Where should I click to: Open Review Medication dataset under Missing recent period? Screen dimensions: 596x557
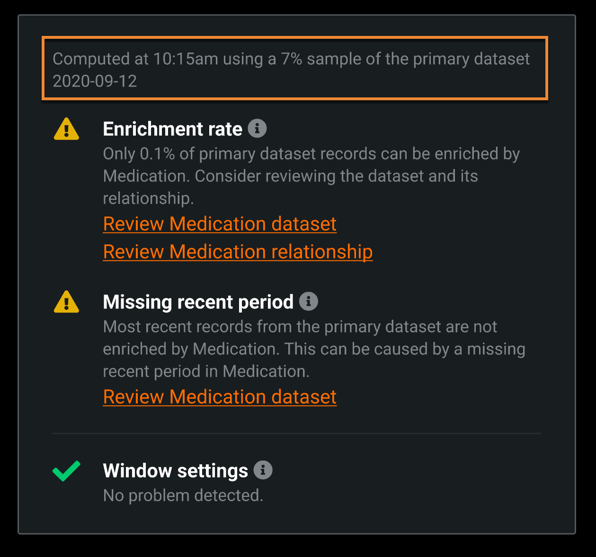[220, 397]
